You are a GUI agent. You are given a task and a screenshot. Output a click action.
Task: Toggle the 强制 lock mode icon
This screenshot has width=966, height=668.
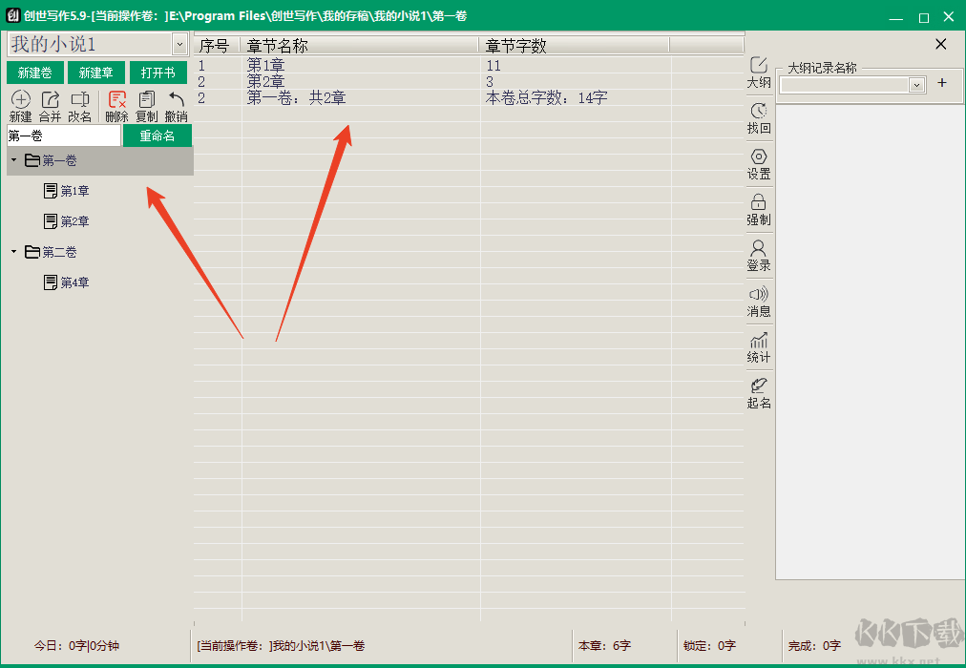(x=759, y=203)
